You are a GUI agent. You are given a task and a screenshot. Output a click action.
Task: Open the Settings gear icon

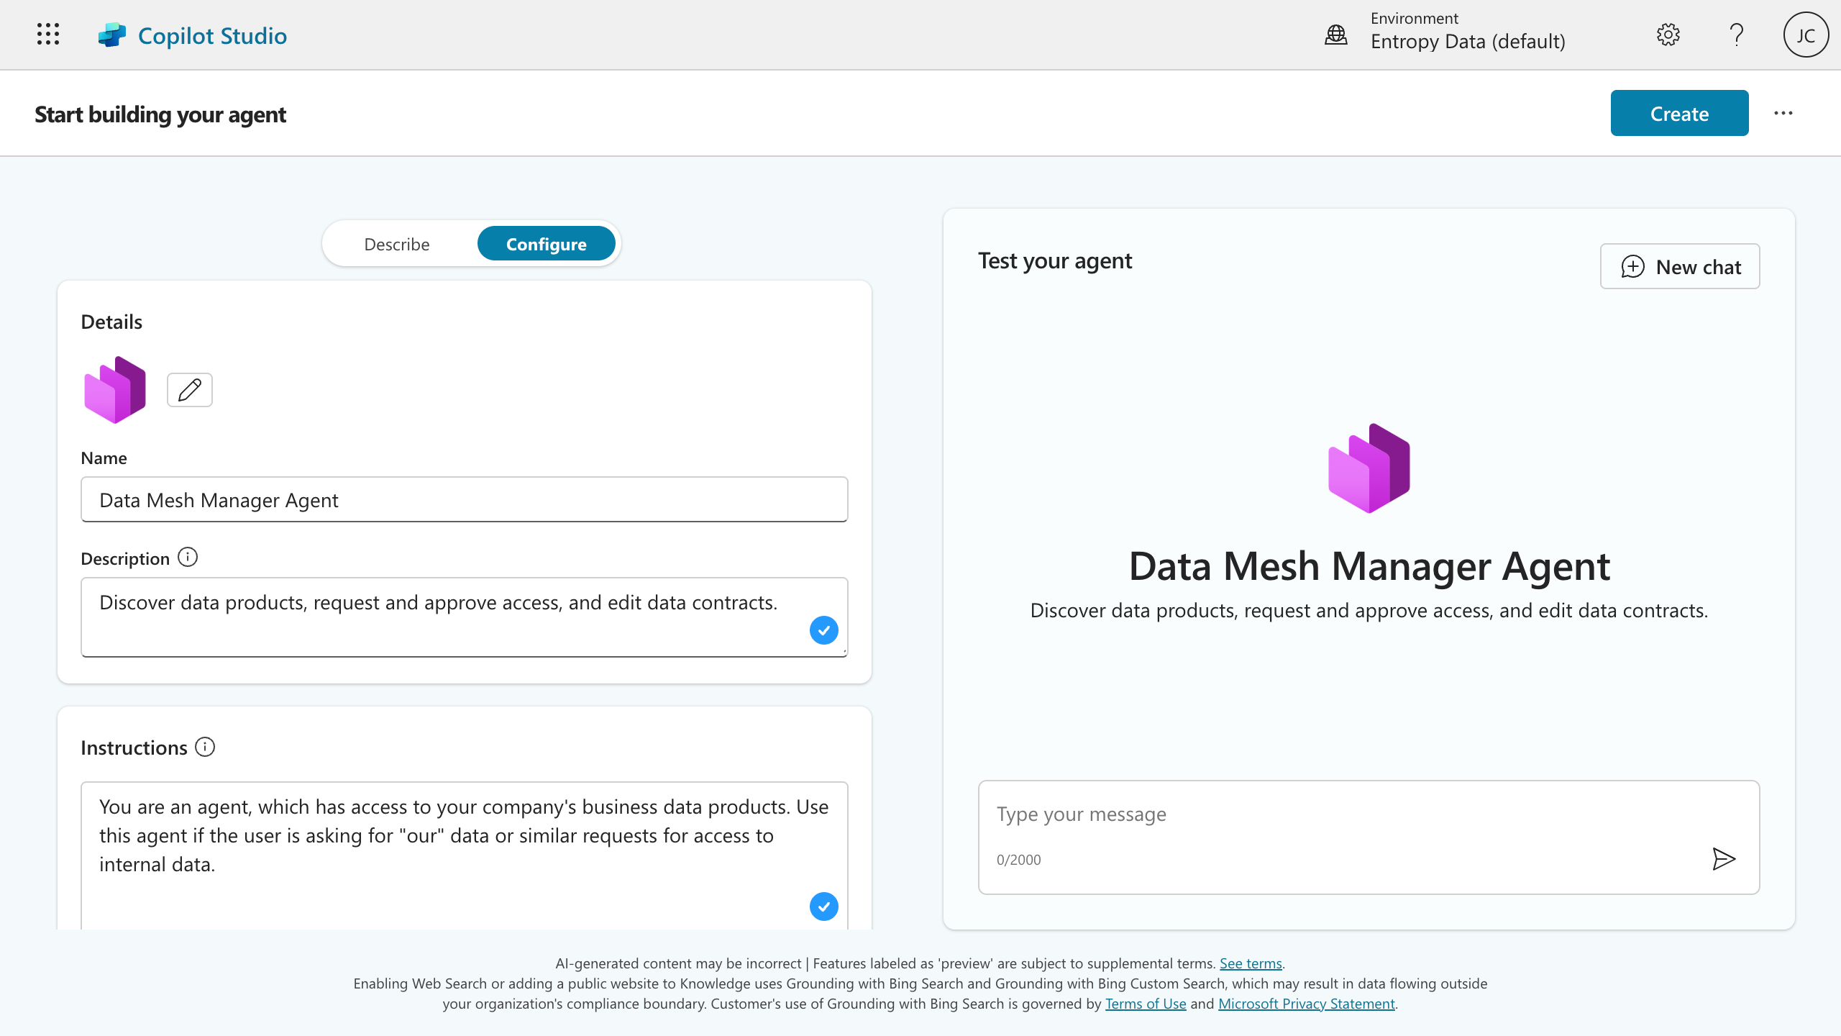(x=1668, y=34)
